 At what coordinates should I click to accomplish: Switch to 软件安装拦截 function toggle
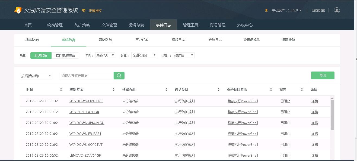[65, 55]
